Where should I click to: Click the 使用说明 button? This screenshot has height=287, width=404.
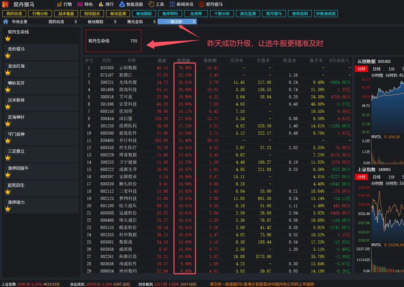pyautogui.click(x=300, y=14)
